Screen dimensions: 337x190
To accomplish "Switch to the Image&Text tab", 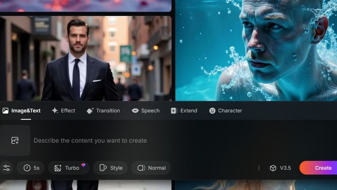I will (22, 110).
